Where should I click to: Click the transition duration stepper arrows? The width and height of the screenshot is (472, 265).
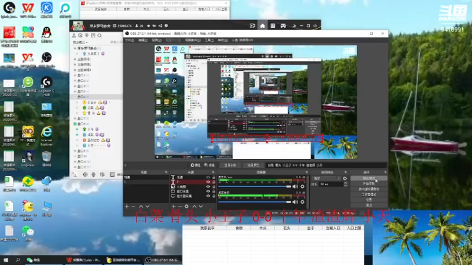(x=346, y=184)
